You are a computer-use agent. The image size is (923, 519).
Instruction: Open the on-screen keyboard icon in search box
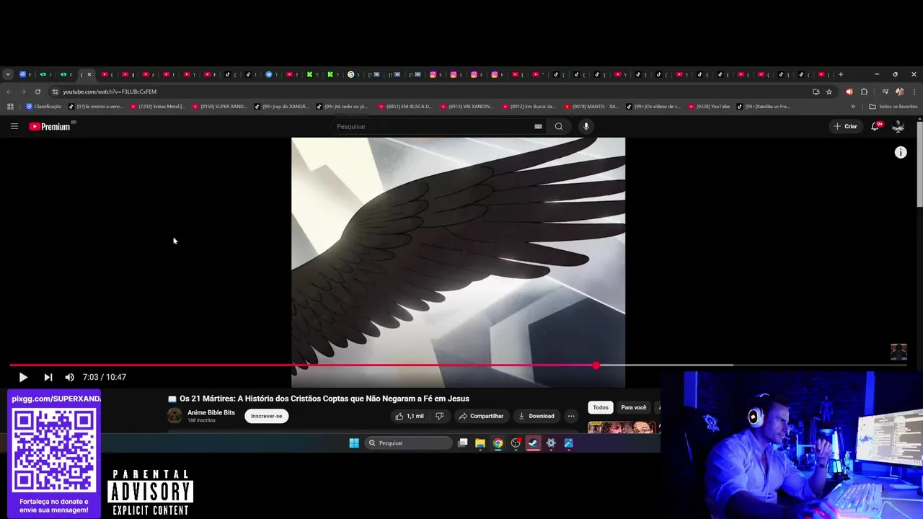tap(538, 126)
